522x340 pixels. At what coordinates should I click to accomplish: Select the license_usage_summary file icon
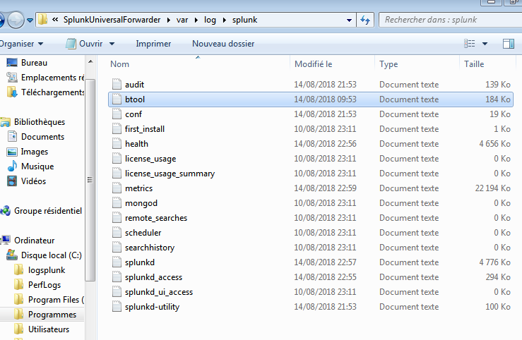117,174
